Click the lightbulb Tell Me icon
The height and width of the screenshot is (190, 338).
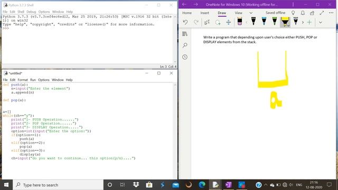click(293, 13)
